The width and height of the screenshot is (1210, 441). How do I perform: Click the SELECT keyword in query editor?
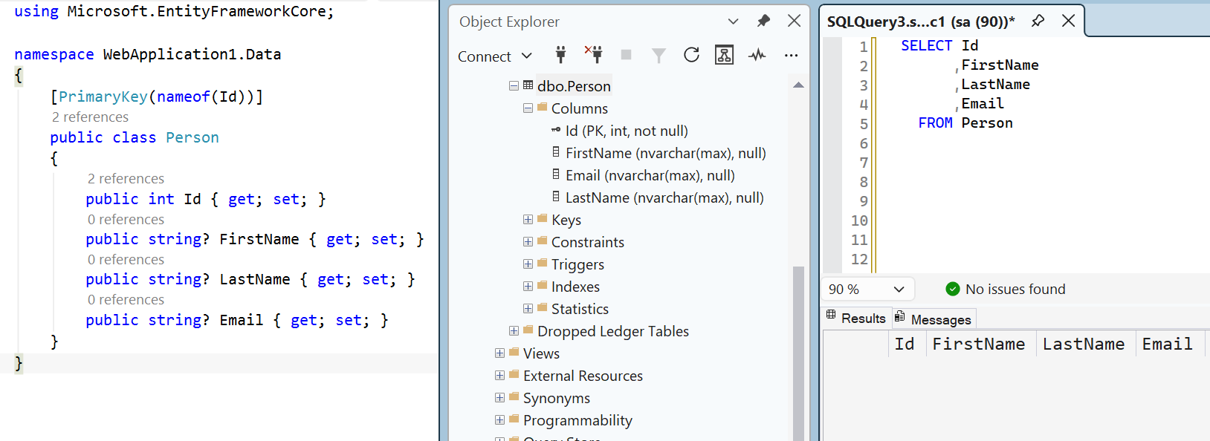(x=926, y=45)
